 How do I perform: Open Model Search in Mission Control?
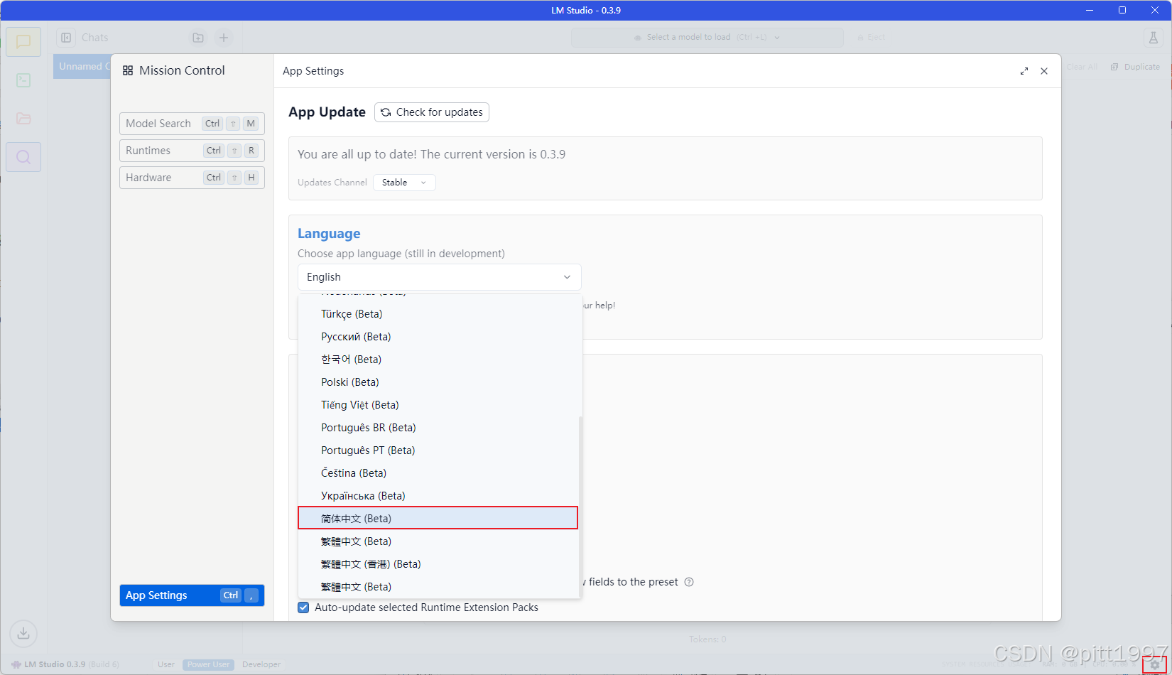pyautogui.click(x=192, y=124)
